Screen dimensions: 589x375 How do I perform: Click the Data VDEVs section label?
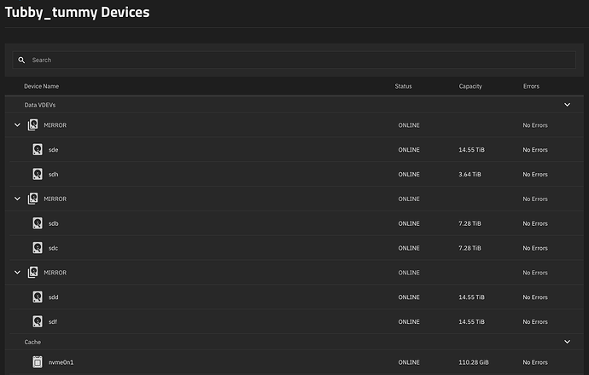click(40, 105)
